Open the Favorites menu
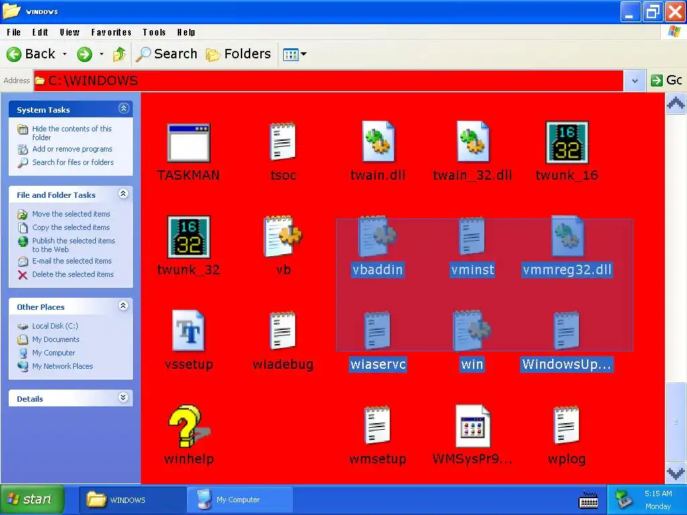 tap(112, 32)
